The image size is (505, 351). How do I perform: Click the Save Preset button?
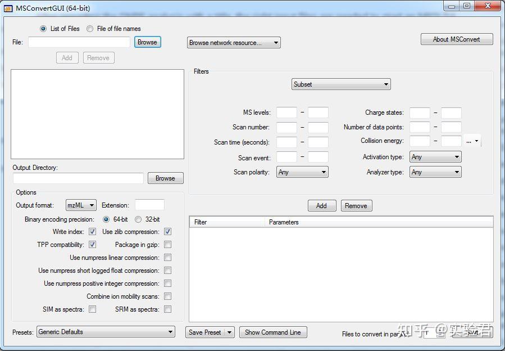[206, 332]
